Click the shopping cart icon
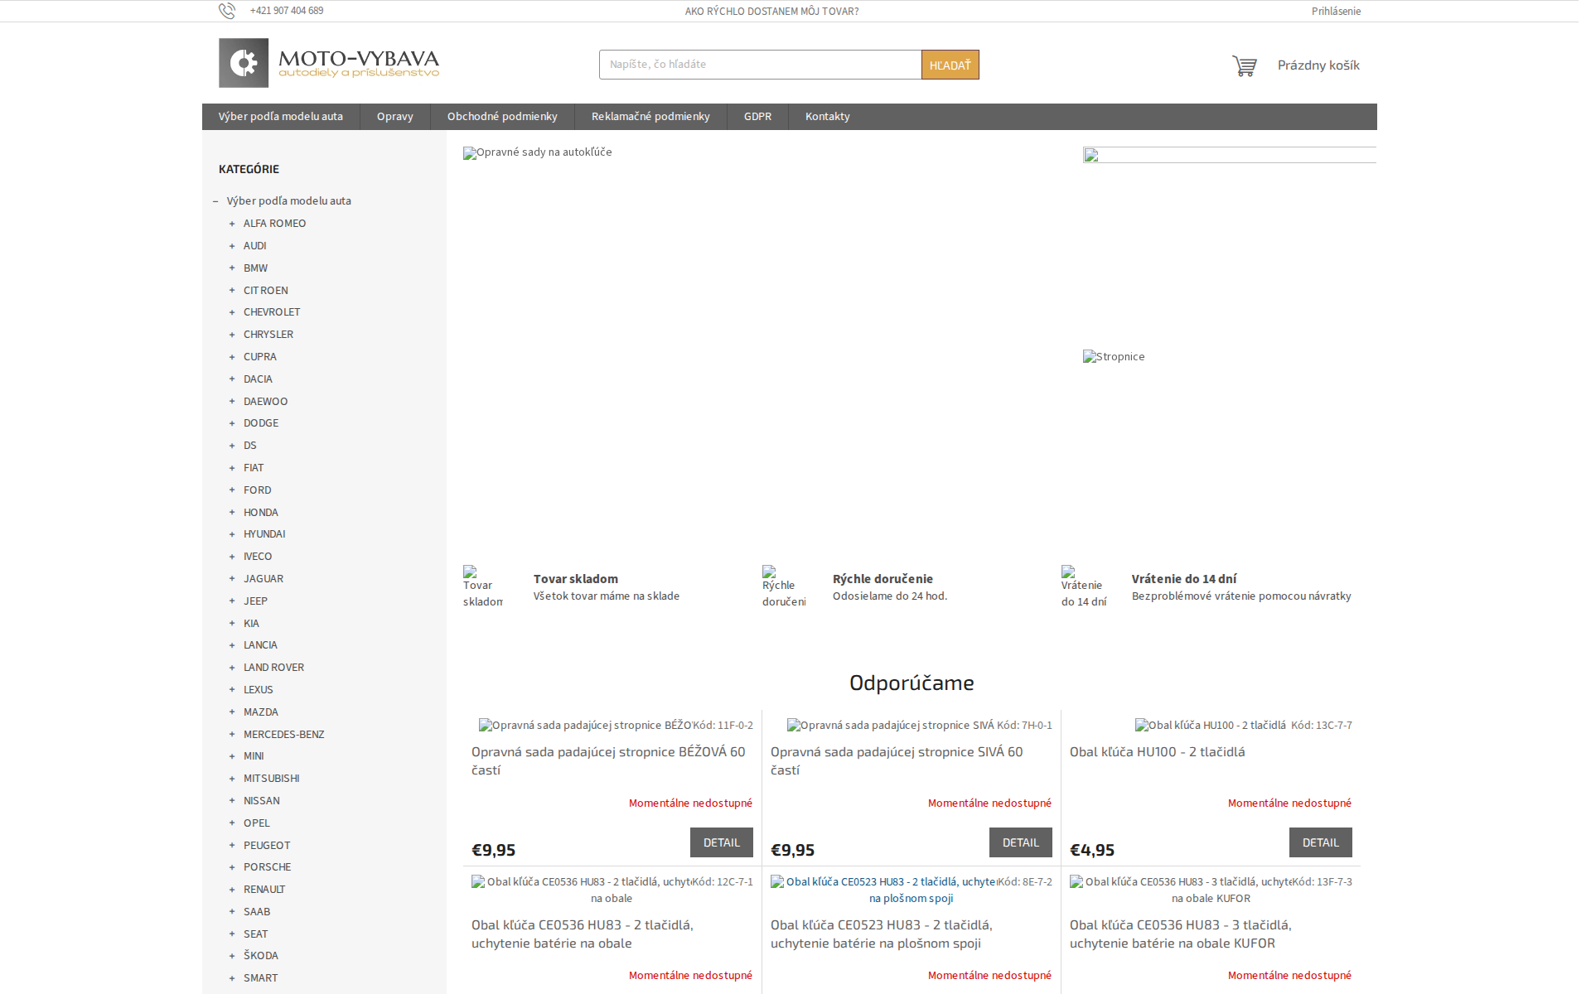This screenshot has width=1591, height=994. (x=1244, y=65)
